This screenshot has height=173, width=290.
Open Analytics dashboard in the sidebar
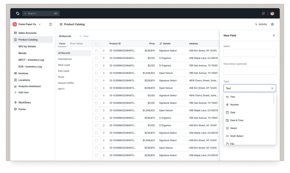pyautogui.click(x=29, y=86)
